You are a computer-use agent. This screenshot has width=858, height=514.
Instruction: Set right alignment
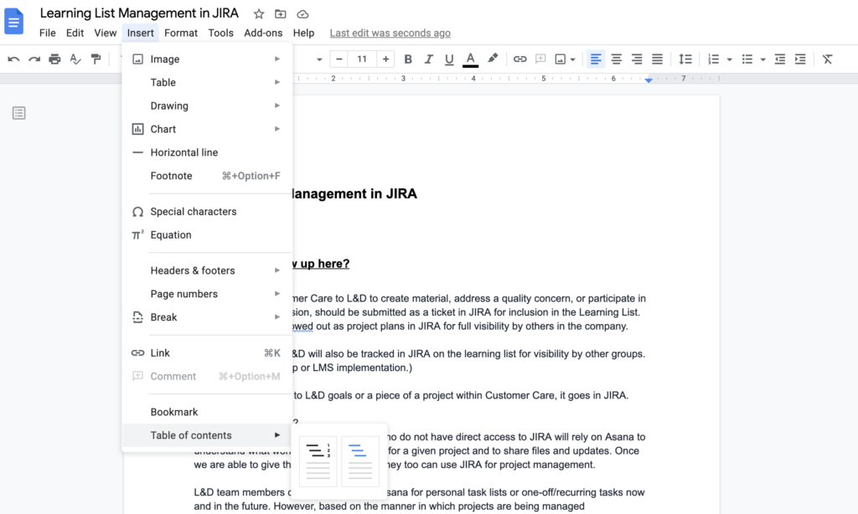point(637,59)
